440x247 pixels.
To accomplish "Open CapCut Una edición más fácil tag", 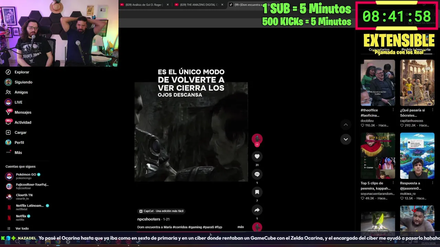I will point(161,211).
